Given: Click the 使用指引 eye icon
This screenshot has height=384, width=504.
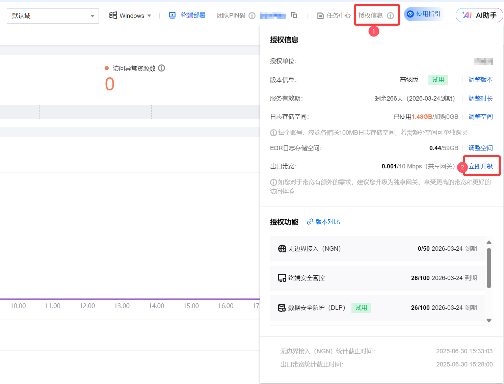Looking at the screenshot, I should [410, 14].
